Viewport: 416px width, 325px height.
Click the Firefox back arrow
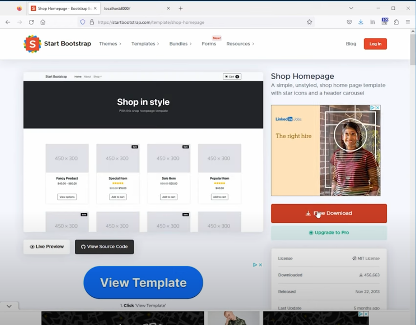8,22
